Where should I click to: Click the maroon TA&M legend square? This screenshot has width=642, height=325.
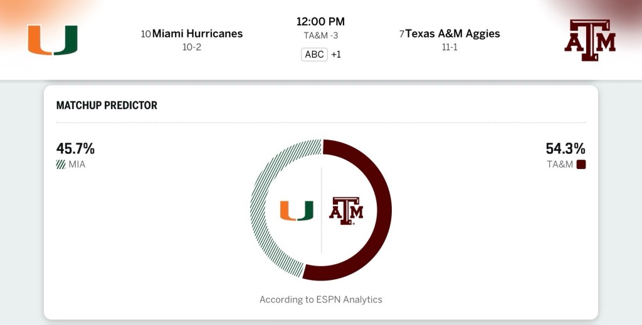[x=581, y=165]
